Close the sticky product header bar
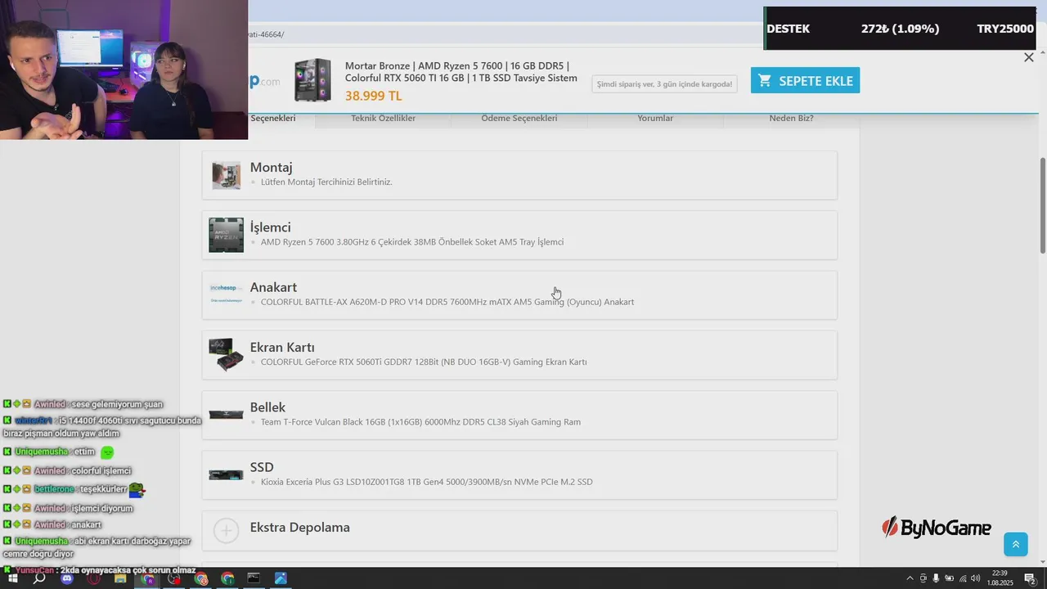The height and width of the screenshot is (589, 1047). pos(1029,57)
